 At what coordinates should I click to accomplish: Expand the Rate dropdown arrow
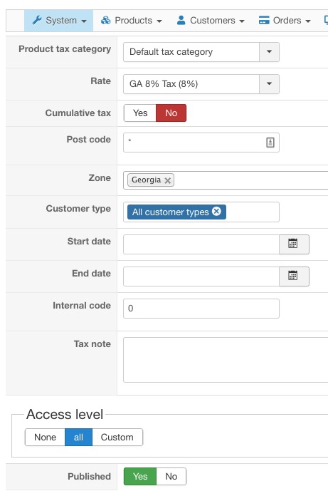pyautogui.click(x=269, y=84)
